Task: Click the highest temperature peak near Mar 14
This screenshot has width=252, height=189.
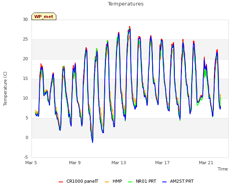Action: tap(130, 27)
